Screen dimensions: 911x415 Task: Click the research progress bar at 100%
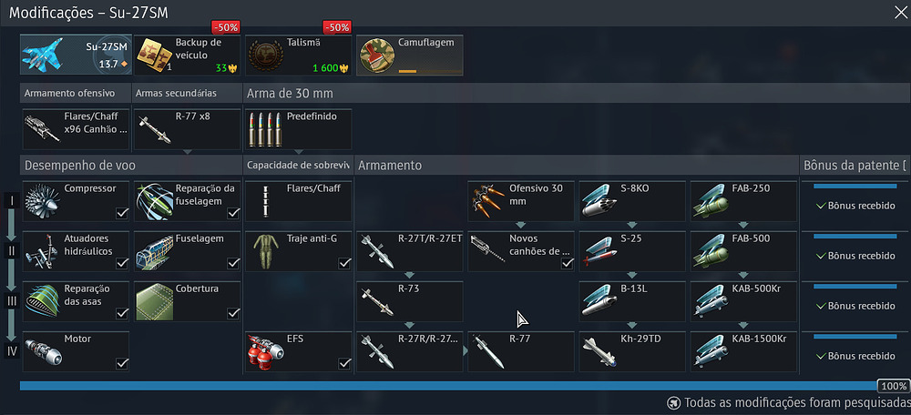pos(448,386)
